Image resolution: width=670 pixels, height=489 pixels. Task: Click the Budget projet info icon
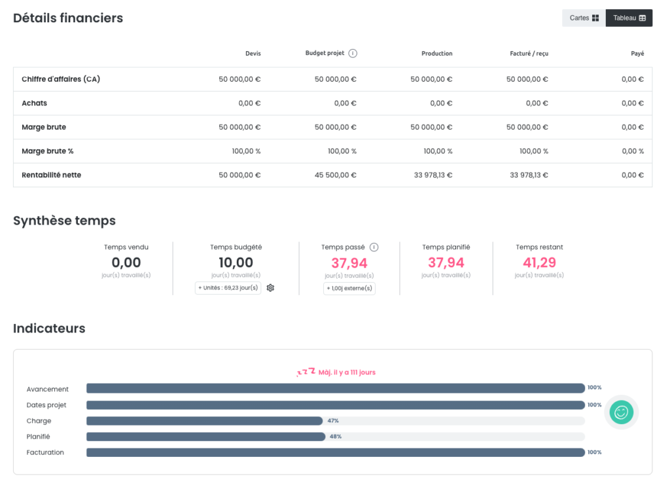tap(353, 54)
